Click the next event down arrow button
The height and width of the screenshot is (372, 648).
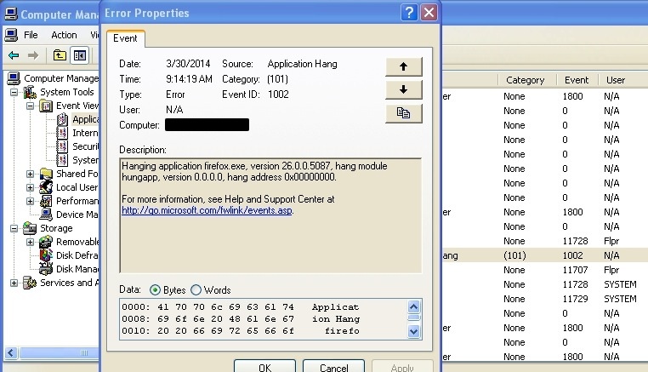coord(404,89)
